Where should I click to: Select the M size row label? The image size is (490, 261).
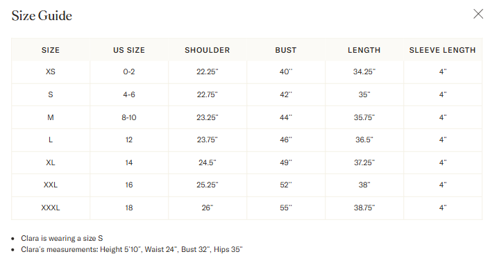[51, 117]
